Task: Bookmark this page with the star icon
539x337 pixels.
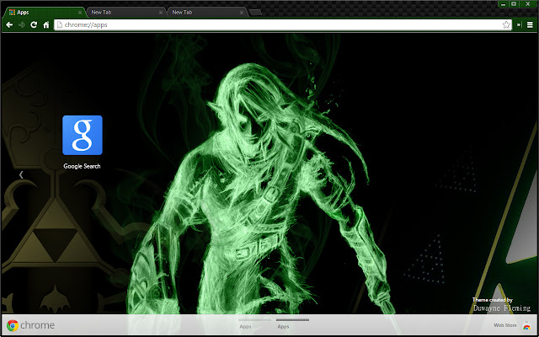Action: click(x=506, y=25)
